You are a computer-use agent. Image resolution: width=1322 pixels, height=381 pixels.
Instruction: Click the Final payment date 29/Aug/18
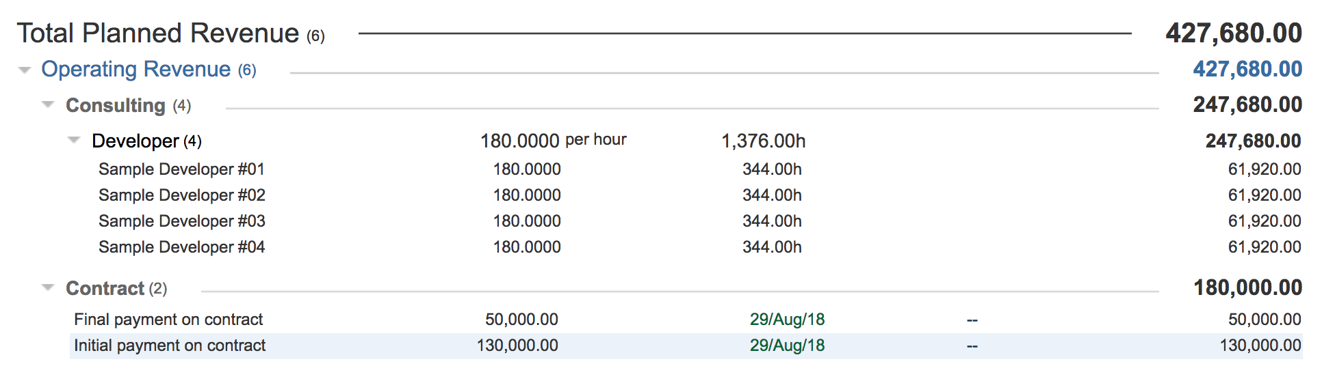787,320
